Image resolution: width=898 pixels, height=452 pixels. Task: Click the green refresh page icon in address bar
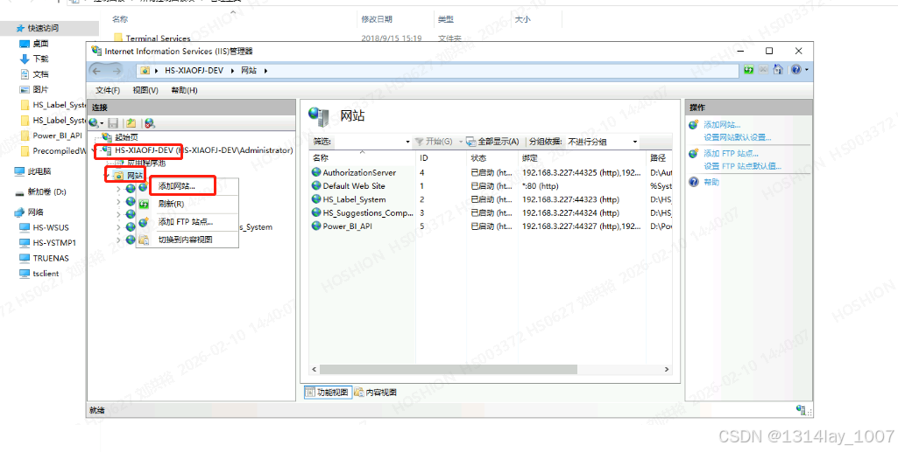(748, 70)
